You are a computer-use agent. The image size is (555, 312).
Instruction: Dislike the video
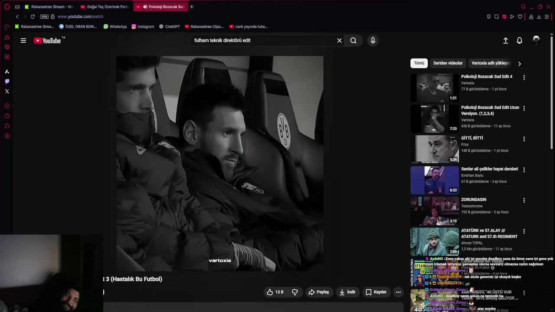tap(295, 292)
